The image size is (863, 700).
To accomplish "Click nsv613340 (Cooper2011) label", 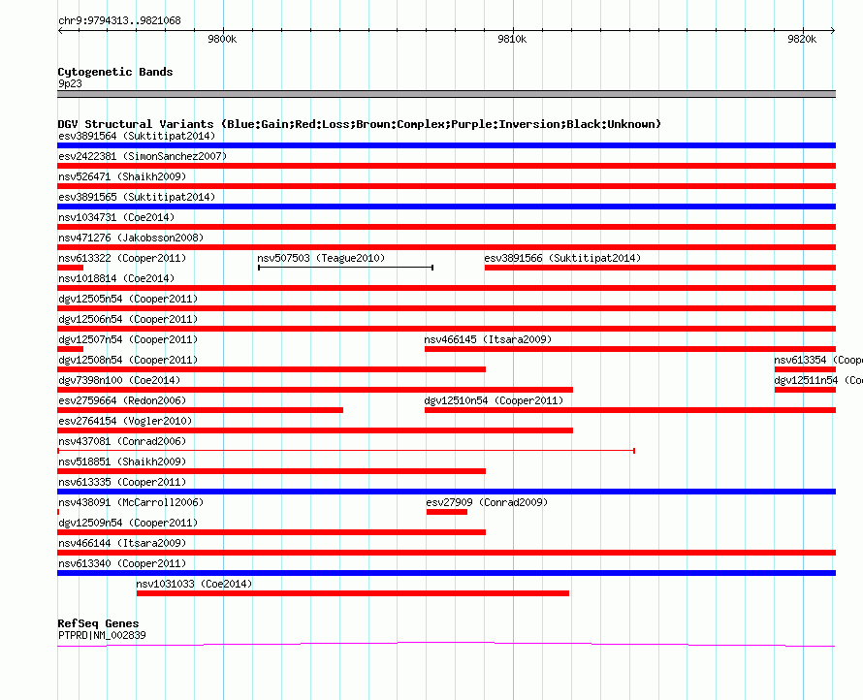I will pyautogui.click(x=122, y=563).
